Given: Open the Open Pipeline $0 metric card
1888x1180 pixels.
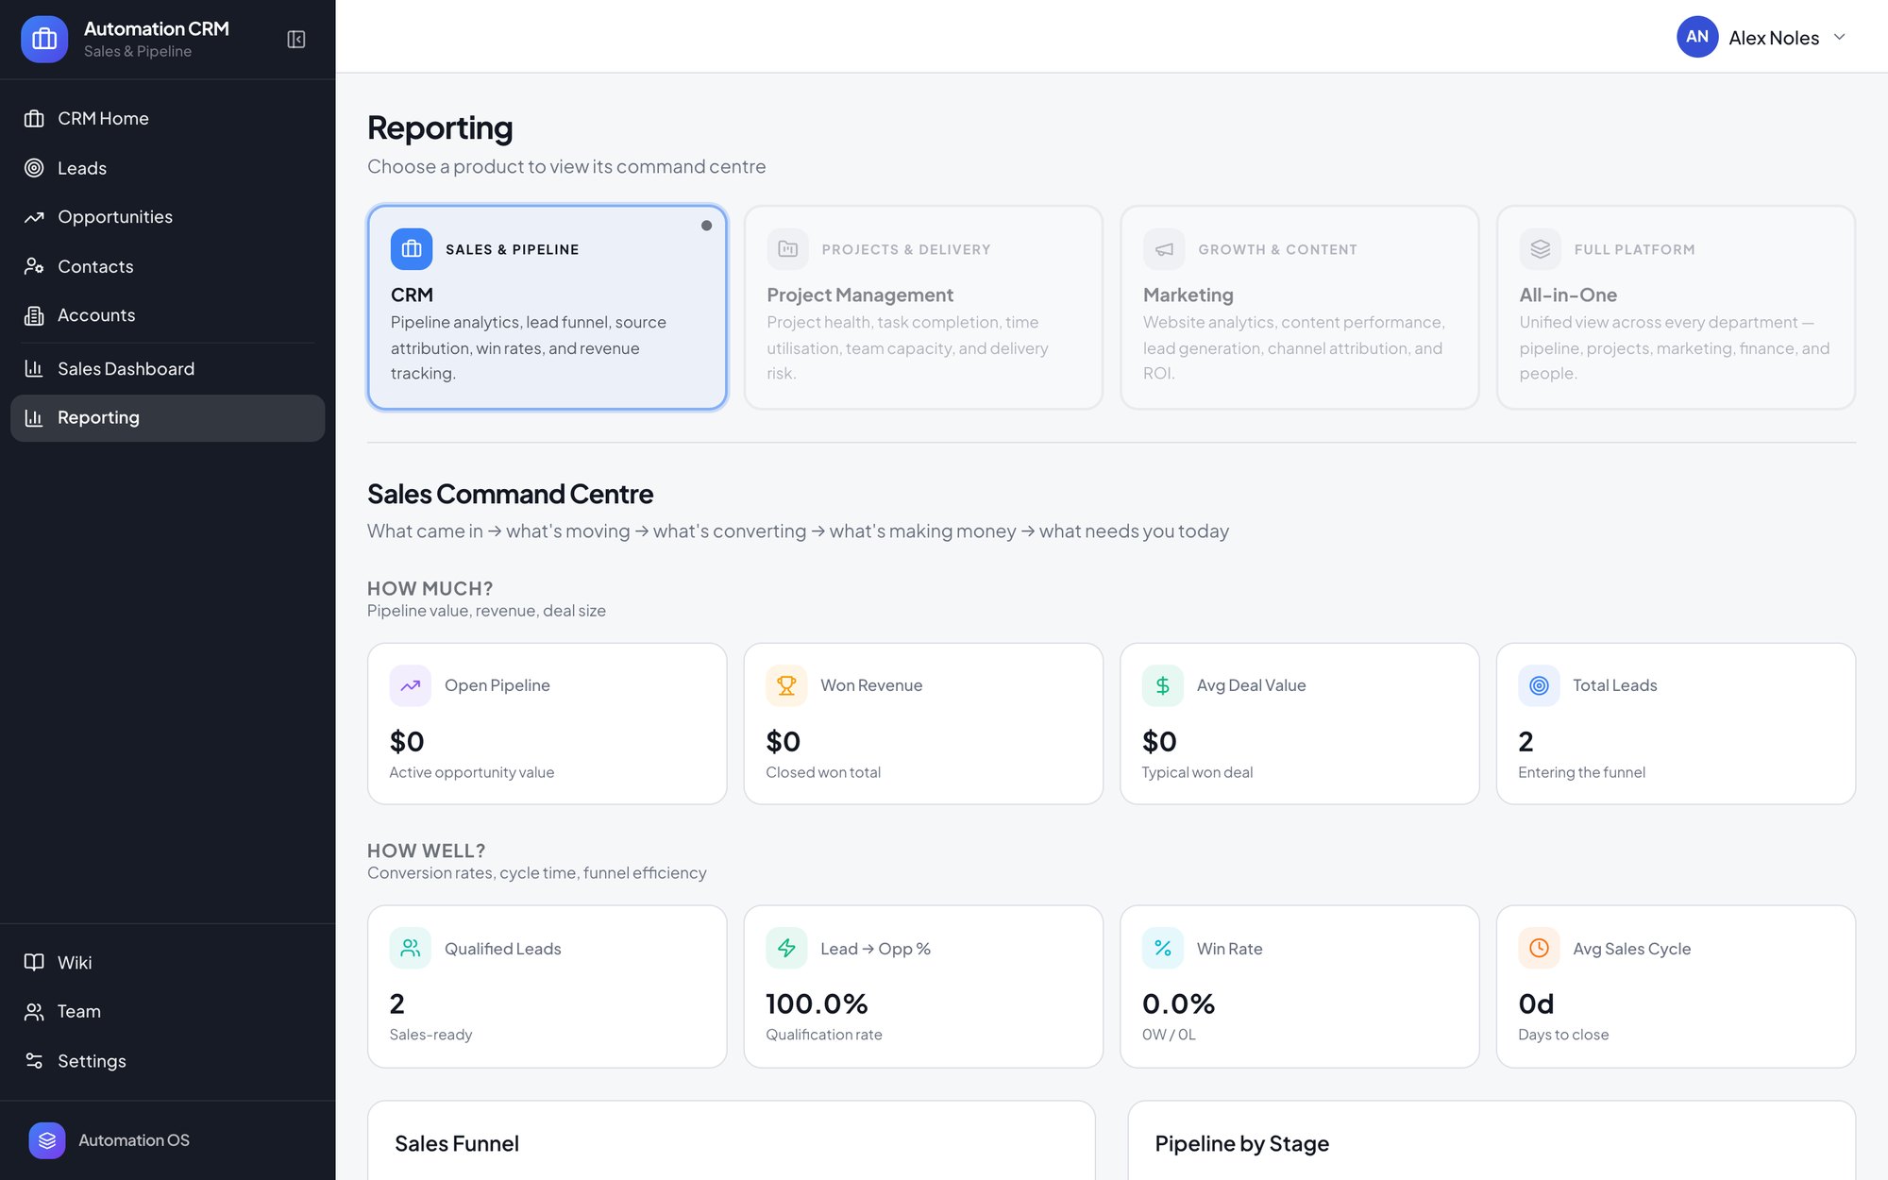Looking at the screenshot, I should coord(547,724).
